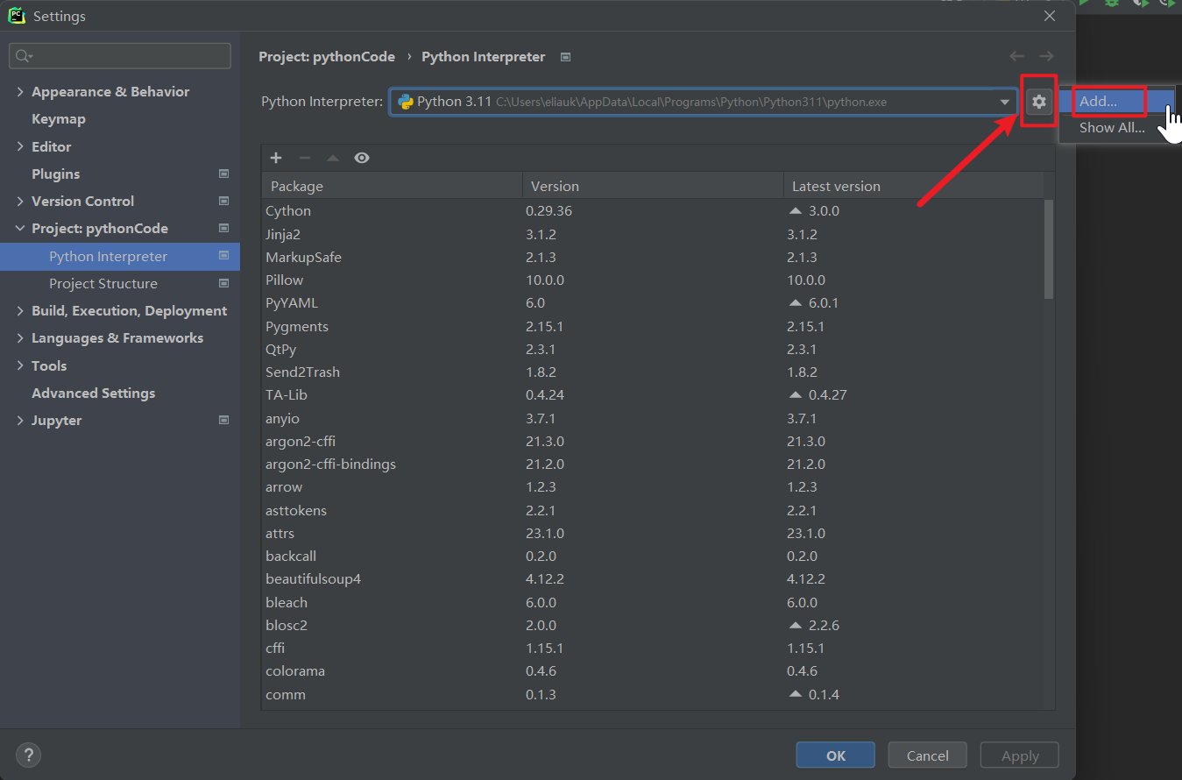1182x780 pixels.
Task: Select the Send2Trash package row
Action: tap(653, 372)
